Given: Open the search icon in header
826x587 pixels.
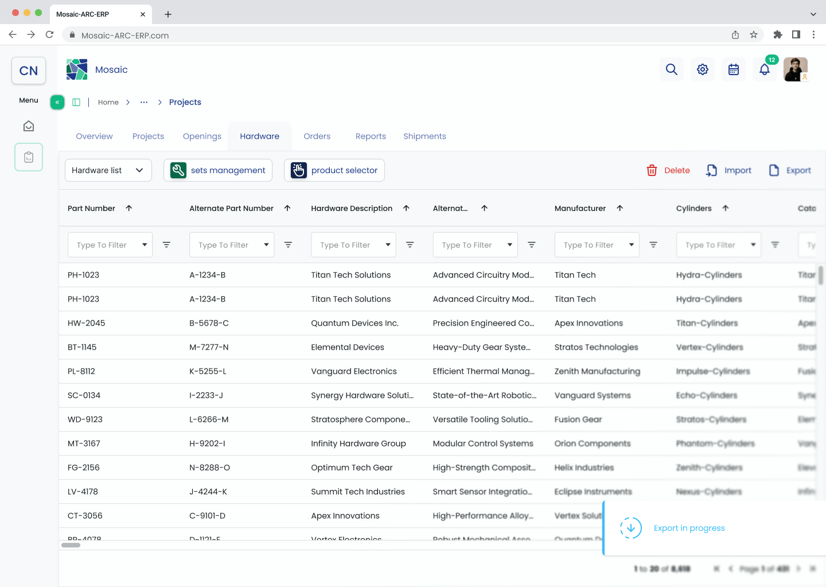Looking at the screenshot, I should coord(672,69).
